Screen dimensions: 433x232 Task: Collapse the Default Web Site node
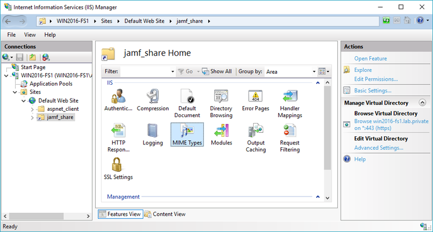click(x=23, y=101)
